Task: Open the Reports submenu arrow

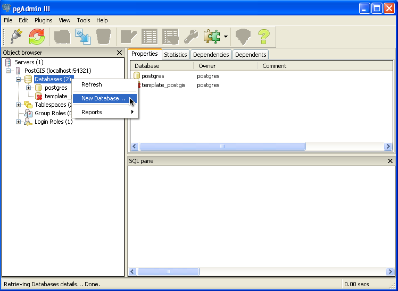Action: coord(132,112)
